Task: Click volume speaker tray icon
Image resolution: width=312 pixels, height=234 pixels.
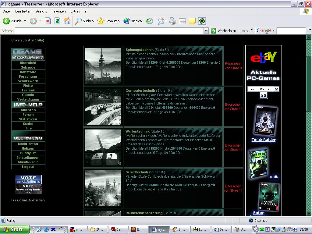Action: (x=295, y=229)
